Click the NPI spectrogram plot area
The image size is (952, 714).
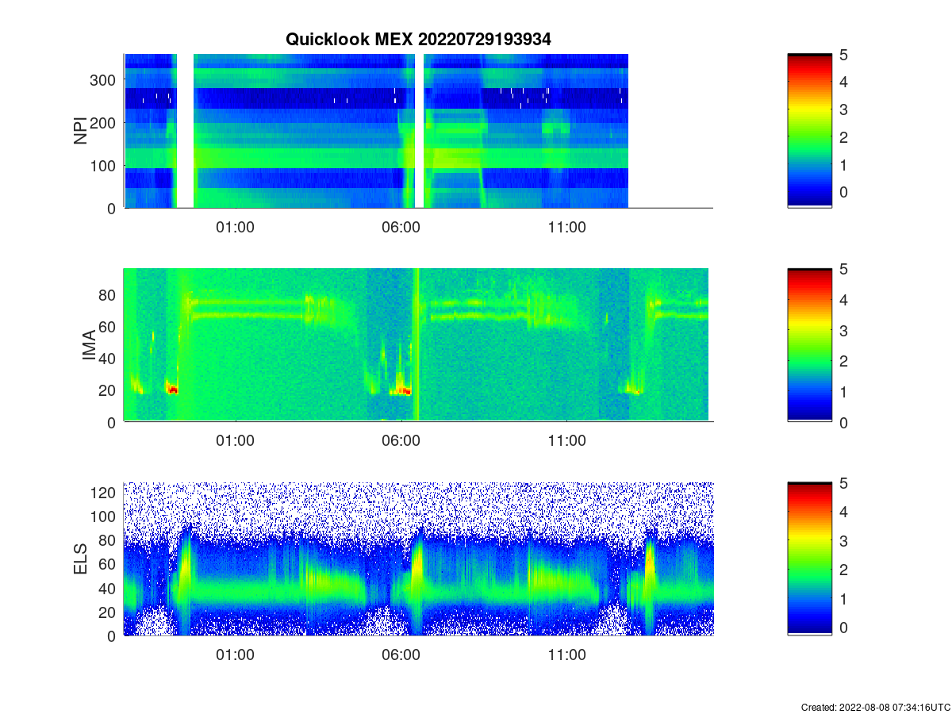pos(418,131)
